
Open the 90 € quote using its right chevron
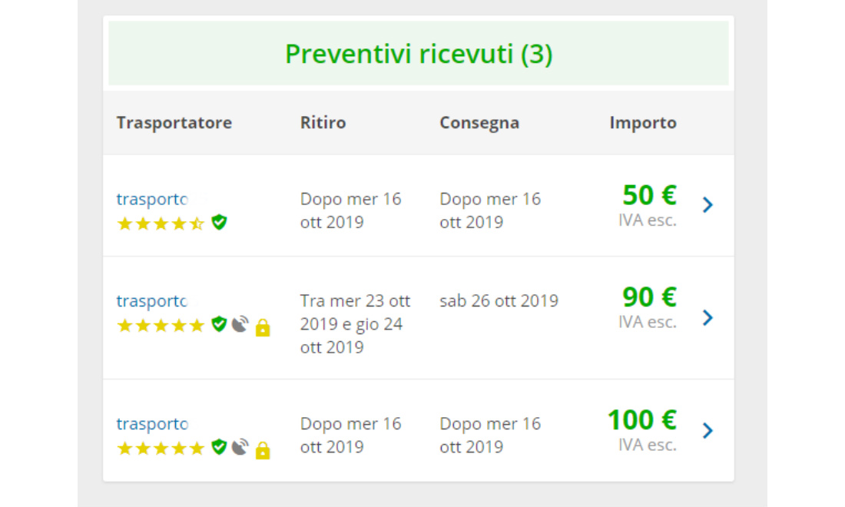(x=707, y=317)
